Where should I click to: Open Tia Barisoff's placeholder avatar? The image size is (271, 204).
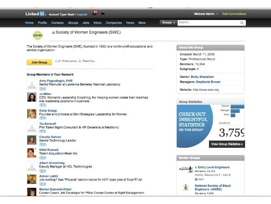(32, 127)
